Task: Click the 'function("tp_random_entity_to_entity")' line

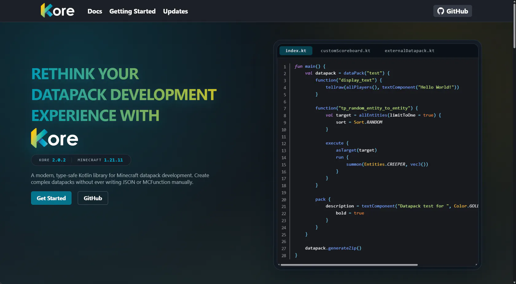Action: pyautogui.click(x=367, y=108)
